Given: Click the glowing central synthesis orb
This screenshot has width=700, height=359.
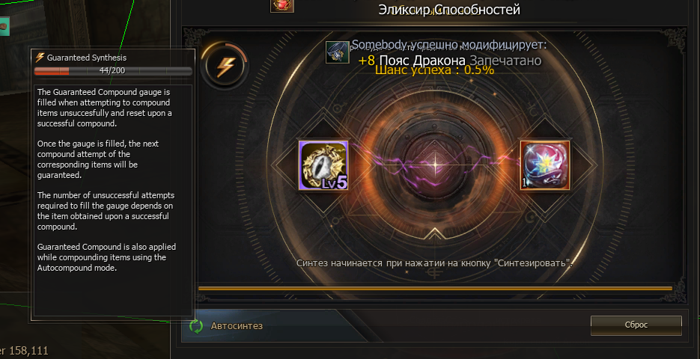Looking at the screenshot, I should (435, 165).
